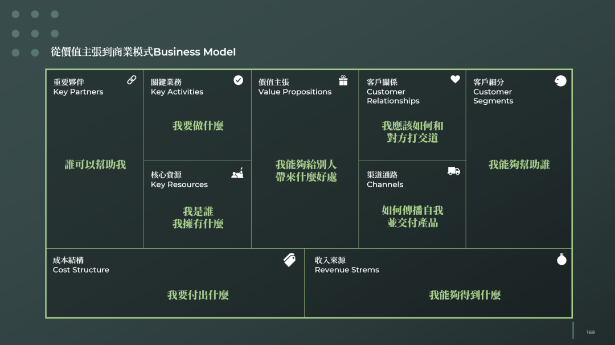Click the green text 如何傳播自我並交付產品

click(412, 216)
